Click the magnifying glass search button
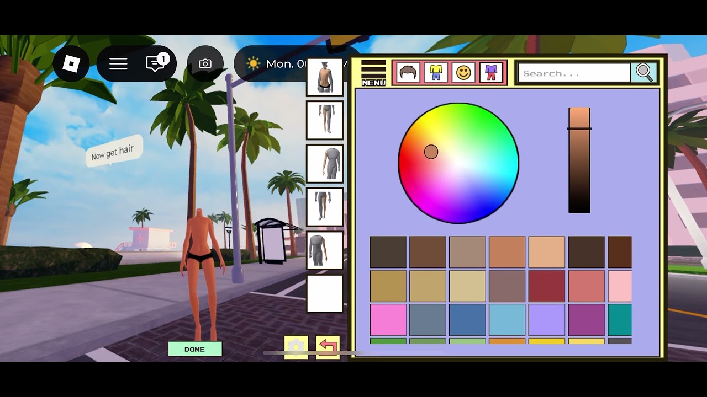 coord(644,73)
